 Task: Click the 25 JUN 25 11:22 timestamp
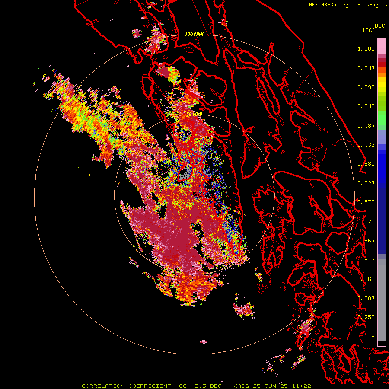tap(282, 386)
